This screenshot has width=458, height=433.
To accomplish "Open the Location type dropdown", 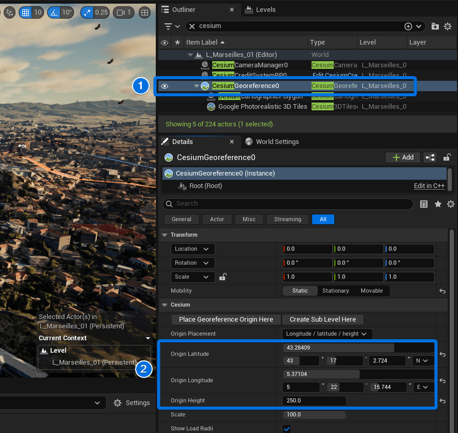I will 192,249.
